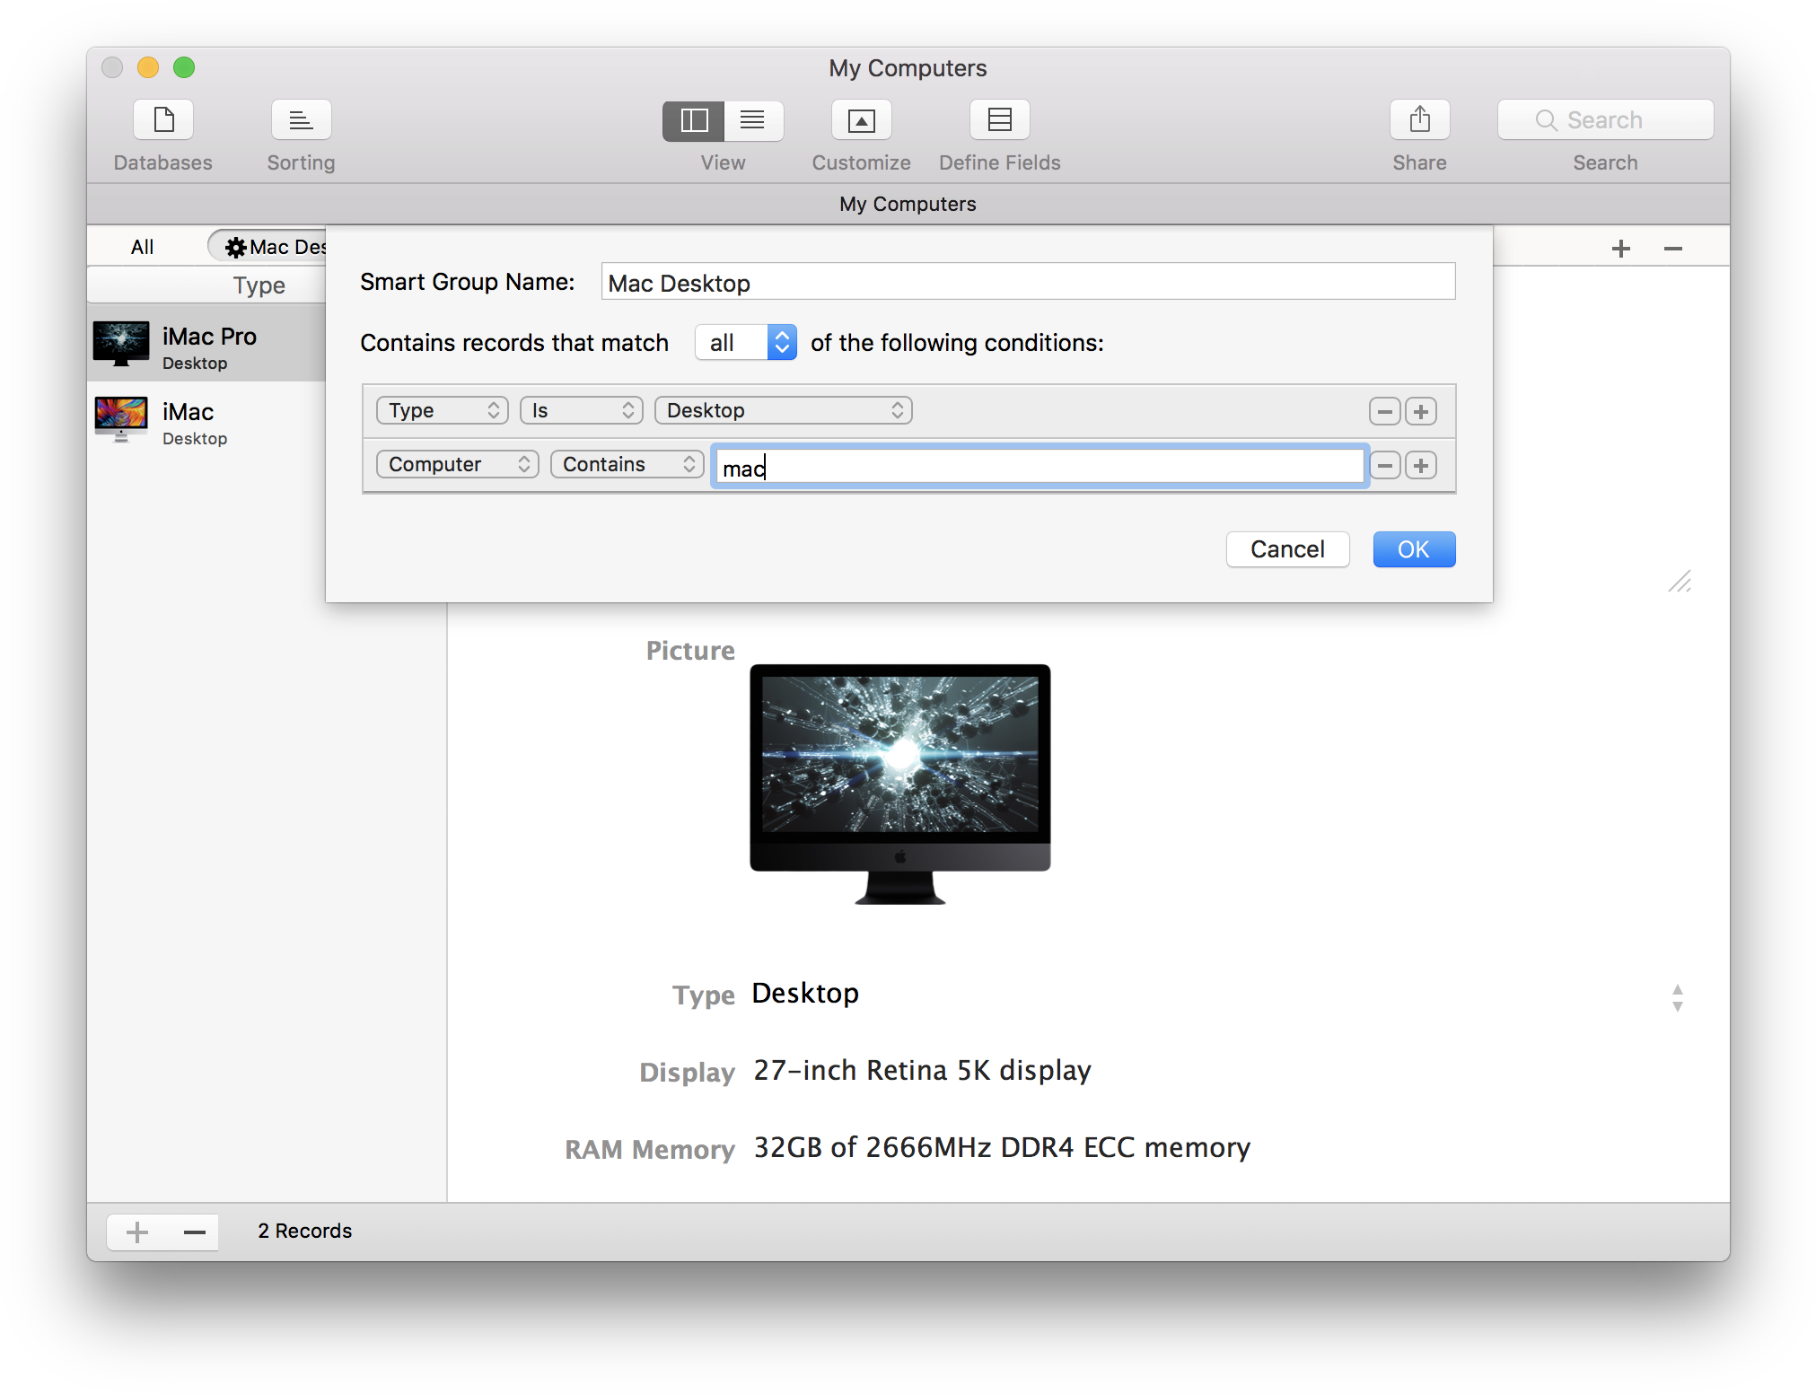Click the OK button

click(x=1414, y=549)
